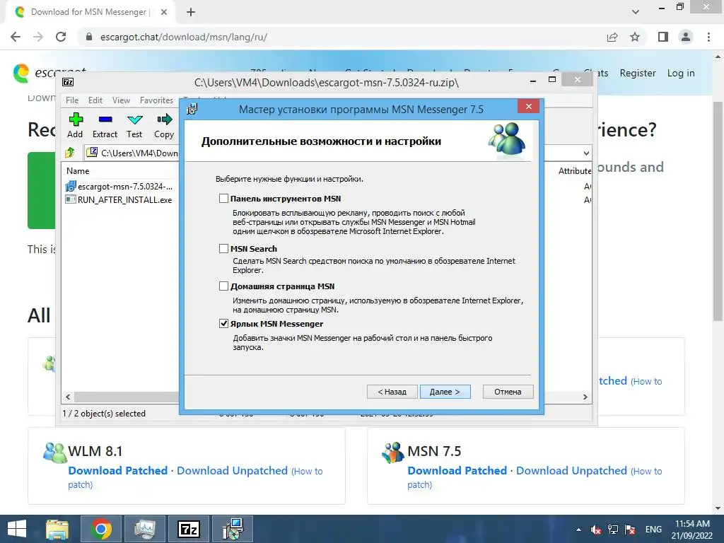724x543 pixels.
Task: Click WLM 8.1 Download Patched link
Action: click(x=118, y=470)
